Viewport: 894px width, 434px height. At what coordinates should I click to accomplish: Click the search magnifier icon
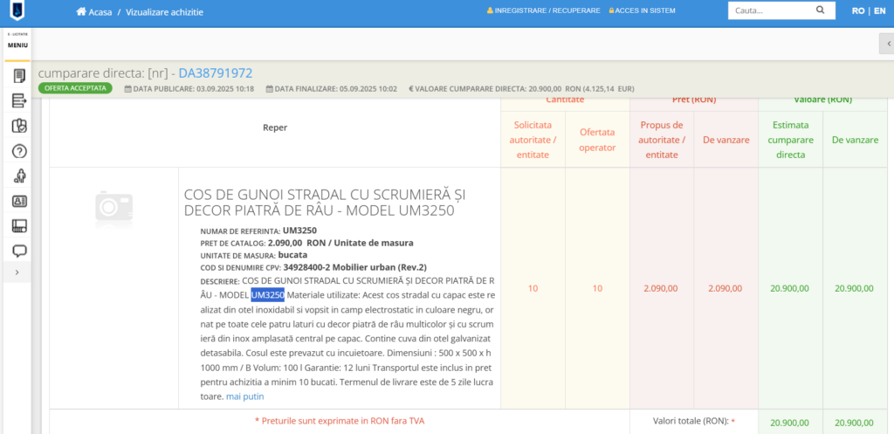coord(819,10)
